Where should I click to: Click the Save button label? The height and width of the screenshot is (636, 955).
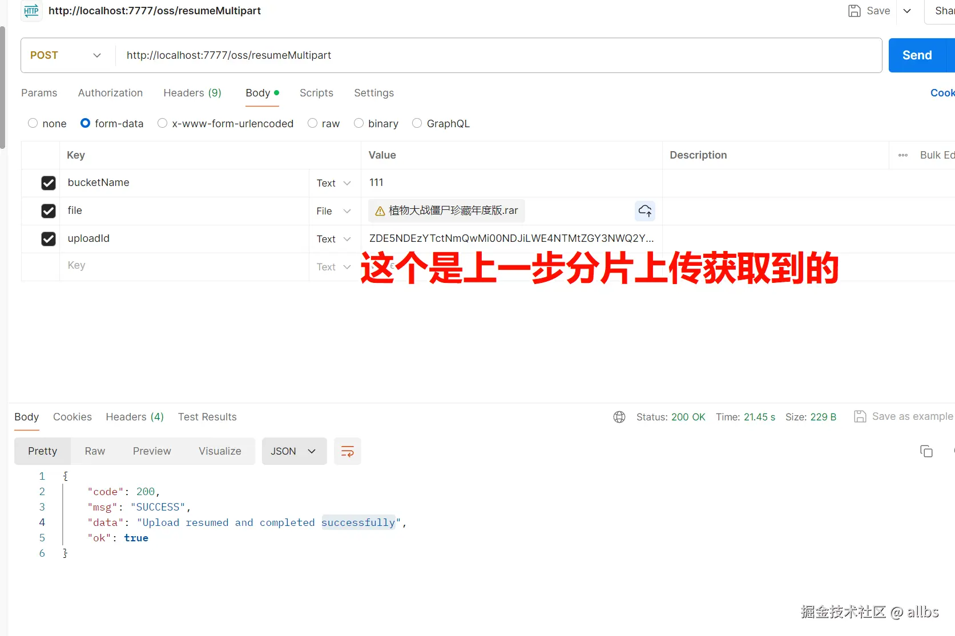click(879, 11)
